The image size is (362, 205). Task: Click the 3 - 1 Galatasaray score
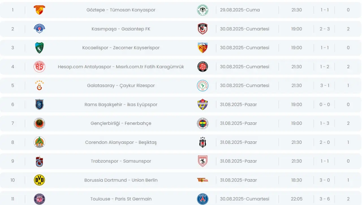point(325,86)
